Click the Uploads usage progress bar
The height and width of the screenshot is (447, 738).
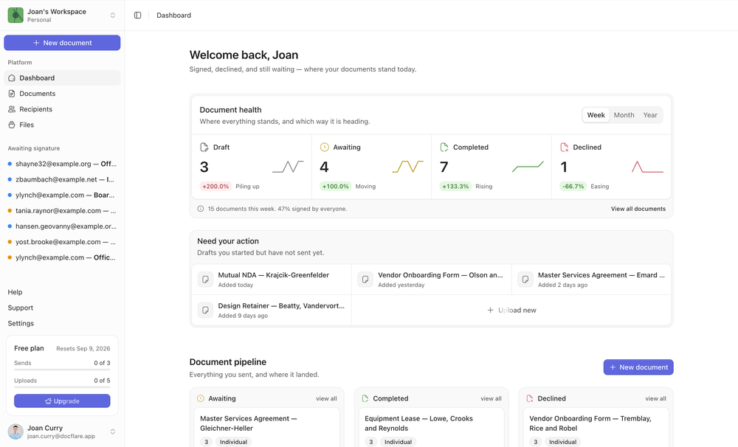tap(62, 387)
